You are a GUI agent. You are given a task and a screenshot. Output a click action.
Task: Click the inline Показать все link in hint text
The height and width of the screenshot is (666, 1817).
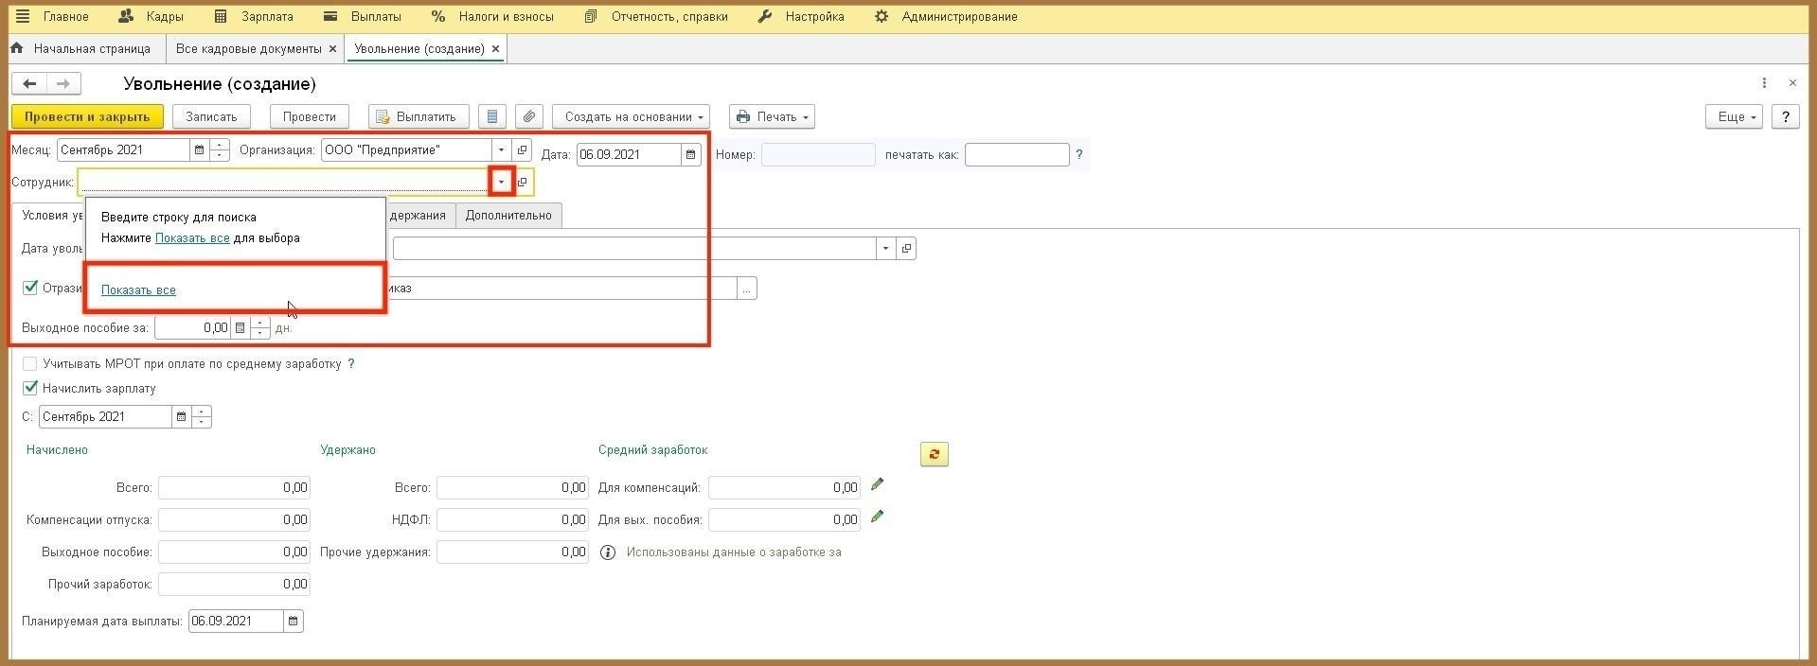tap(192, 238)
